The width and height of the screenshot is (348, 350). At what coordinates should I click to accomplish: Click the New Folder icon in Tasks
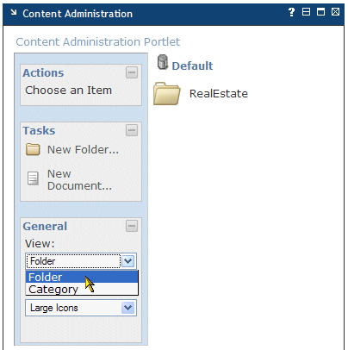click(x=33, y=149)
